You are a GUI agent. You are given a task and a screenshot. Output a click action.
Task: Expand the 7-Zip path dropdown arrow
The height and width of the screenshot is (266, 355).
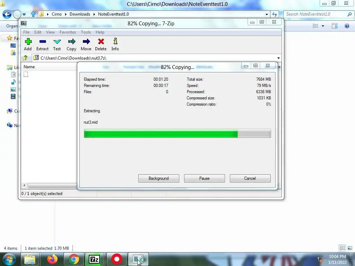pyautogui.click(x=278, y=58)
